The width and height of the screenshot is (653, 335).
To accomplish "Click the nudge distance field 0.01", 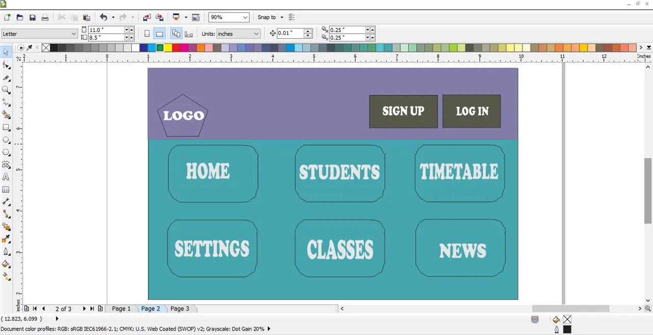I will click(x=290, y=33).
